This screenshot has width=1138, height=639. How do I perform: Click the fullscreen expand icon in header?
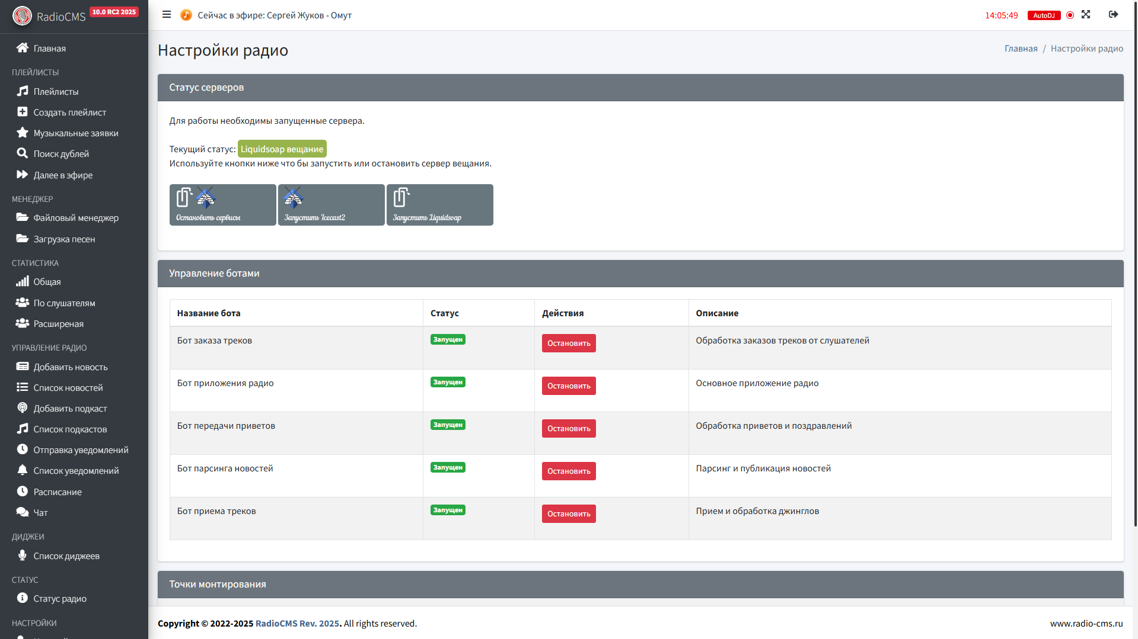pos(1086,15)
